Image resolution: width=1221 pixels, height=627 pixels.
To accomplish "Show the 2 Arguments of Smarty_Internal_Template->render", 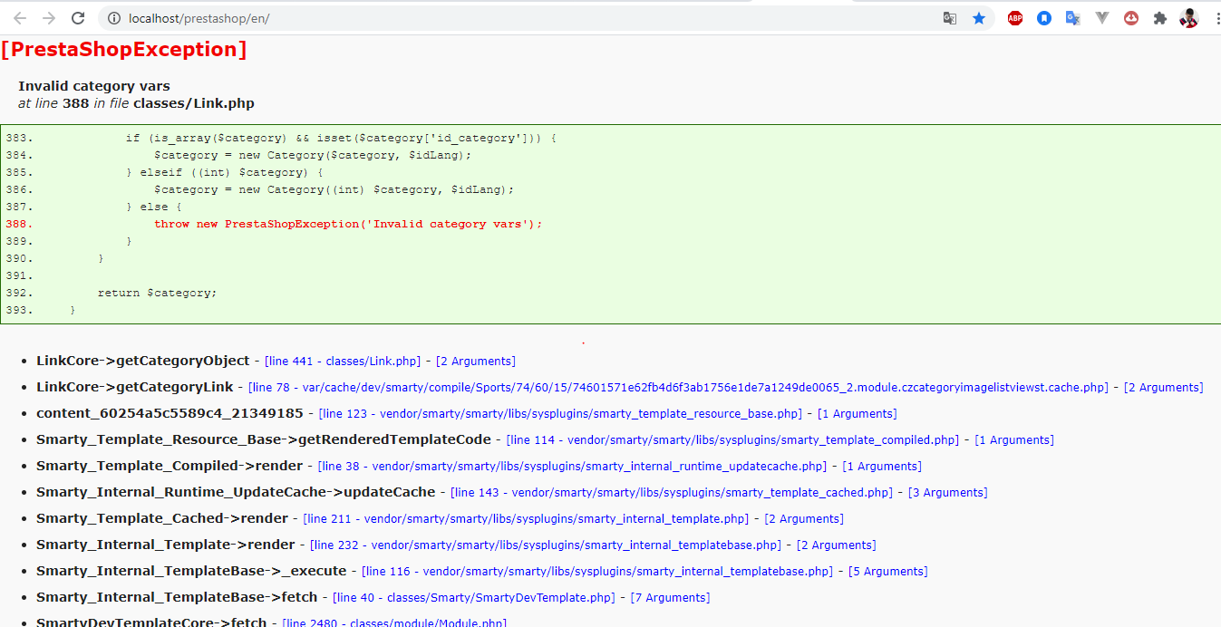I will (835, 545).
